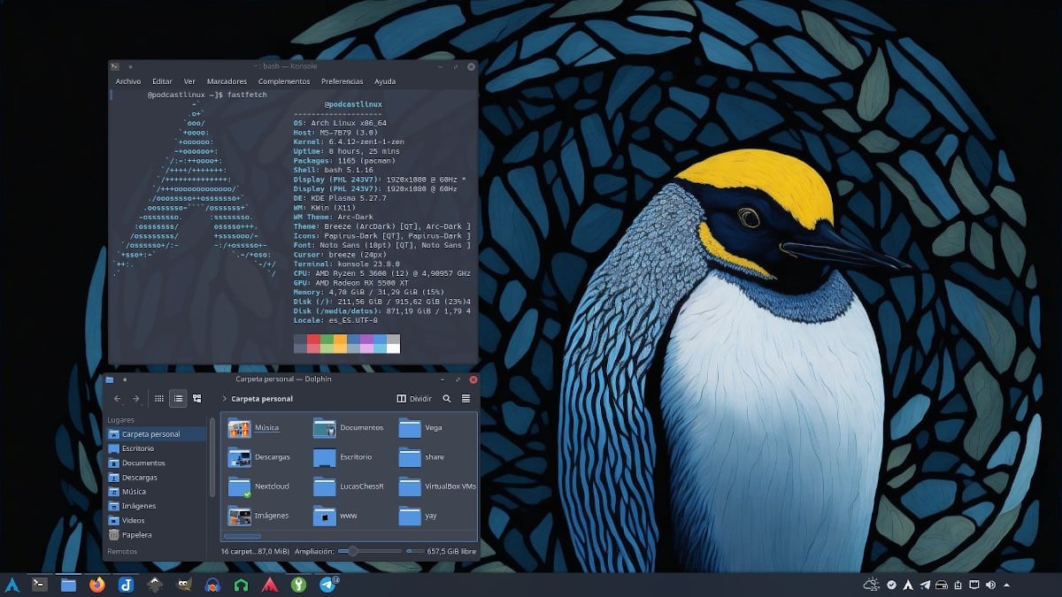
Task: Open the volume control tray icon
Action: 990,585
